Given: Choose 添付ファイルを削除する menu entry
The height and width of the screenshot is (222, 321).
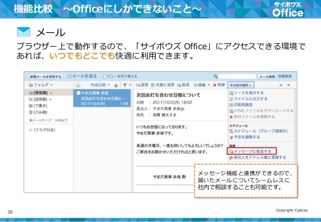Looking at the screenshot, I should point(252,117).
